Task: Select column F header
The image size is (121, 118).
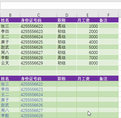Action: click(109, 15)
